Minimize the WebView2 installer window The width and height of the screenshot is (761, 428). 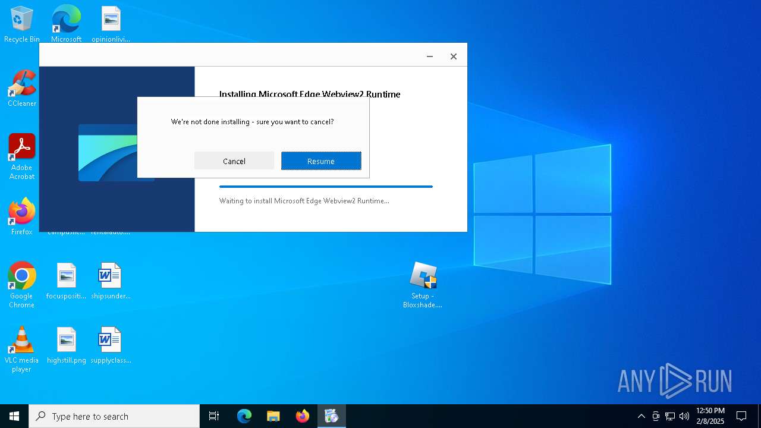point(430,56)
